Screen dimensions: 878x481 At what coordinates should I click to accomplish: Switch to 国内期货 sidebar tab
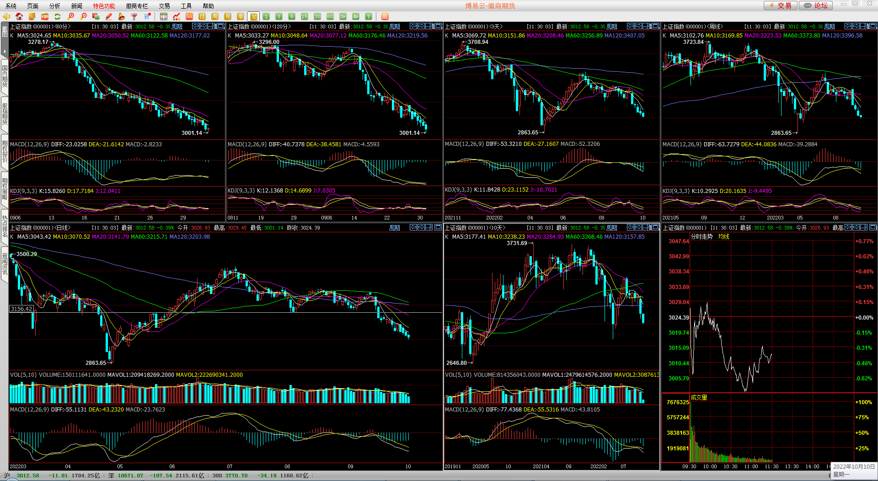point(5,77)
